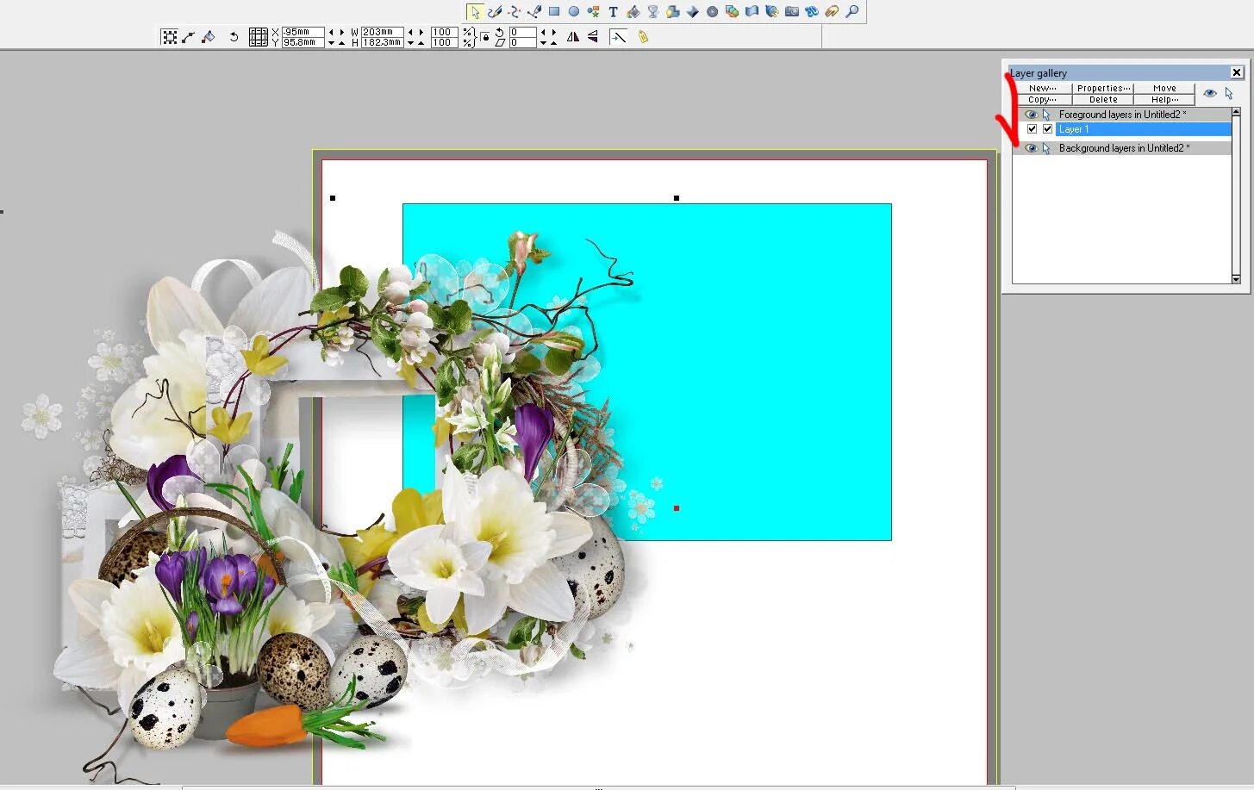Select the Contour tool
1254x790 pixels.
tap(713, 12)
